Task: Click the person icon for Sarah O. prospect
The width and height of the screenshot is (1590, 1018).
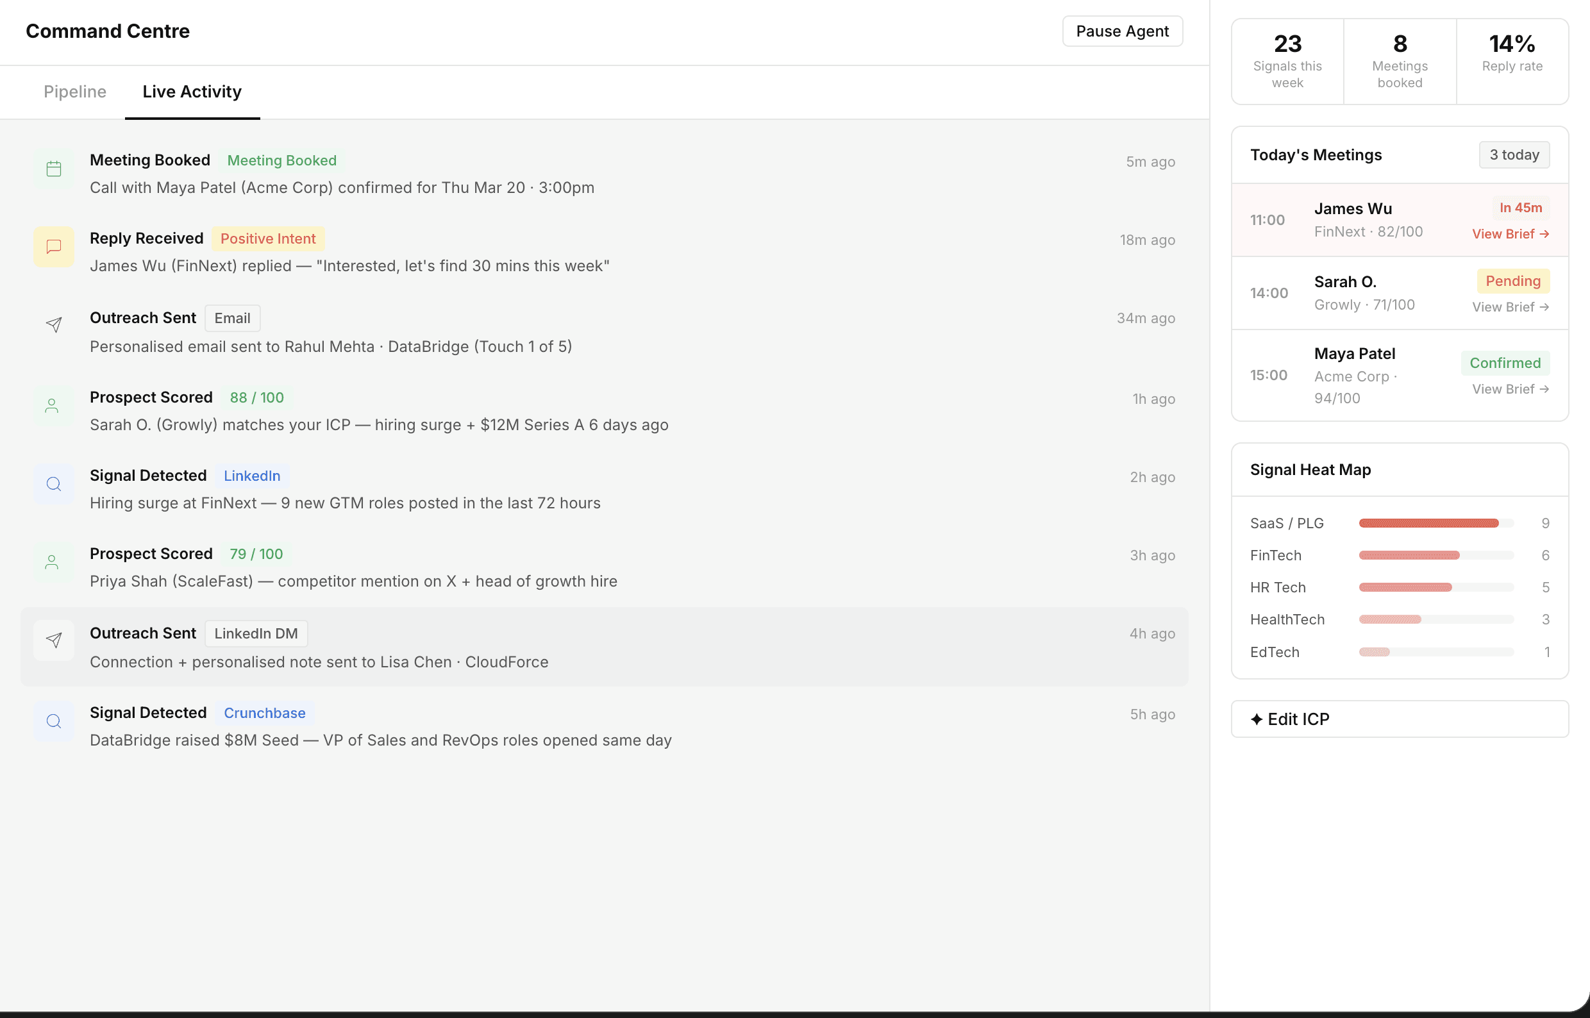Action: coord(52,405)
